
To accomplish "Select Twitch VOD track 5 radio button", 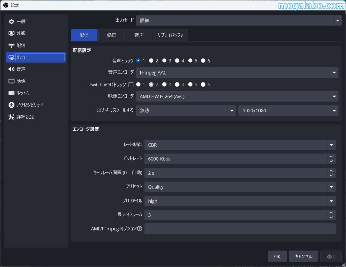I will (190, 84).
